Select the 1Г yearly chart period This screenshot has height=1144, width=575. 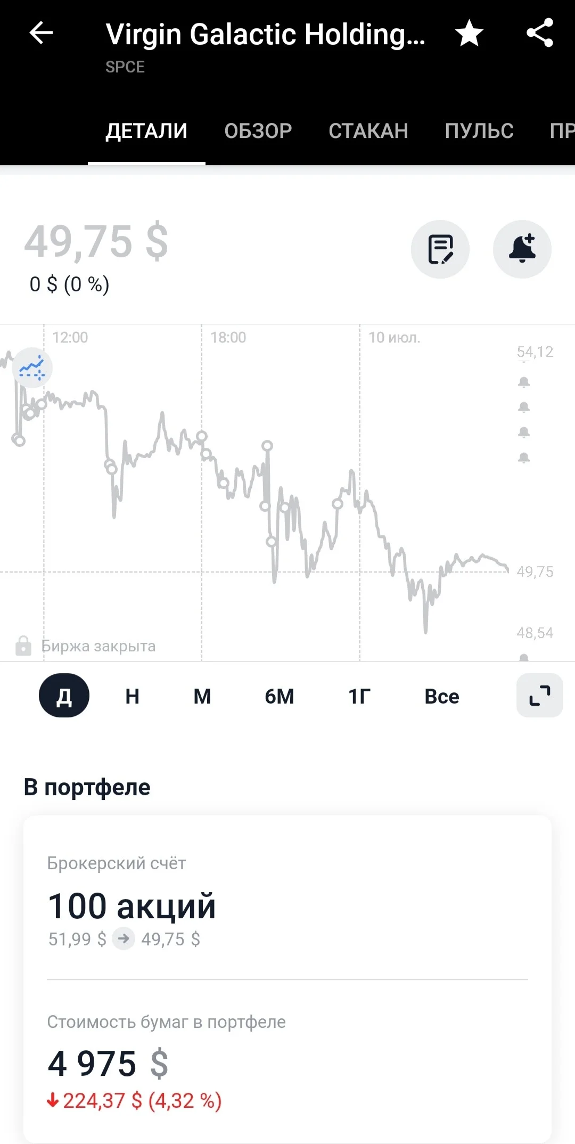click(359, 696)
